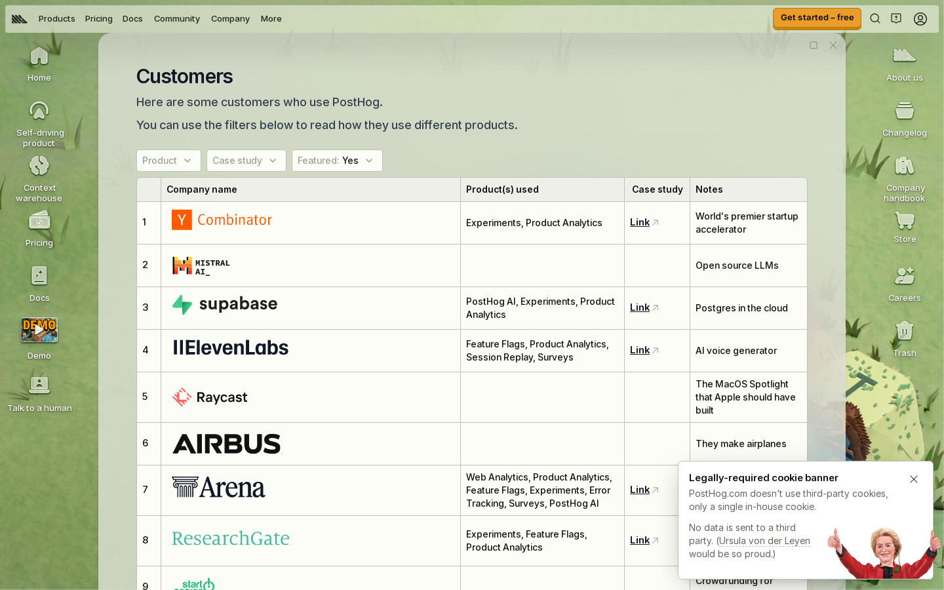Open the Featured: Yes filter dropdown
The height and width of the screenshot is (590, 944).
(x=337, y=161)
